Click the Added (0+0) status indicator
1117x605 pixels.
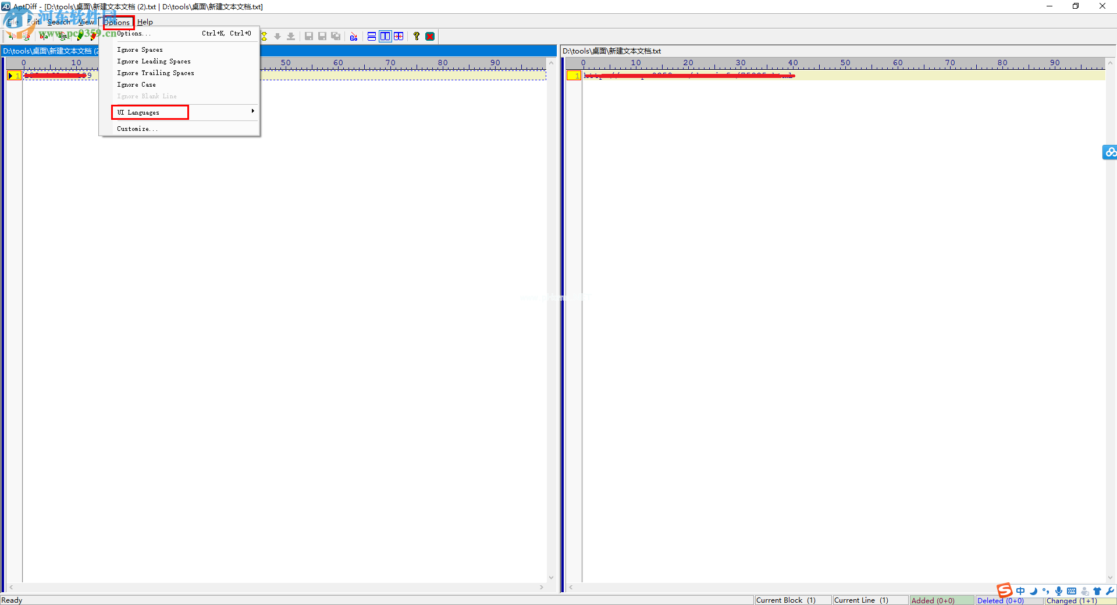point(942,600)
